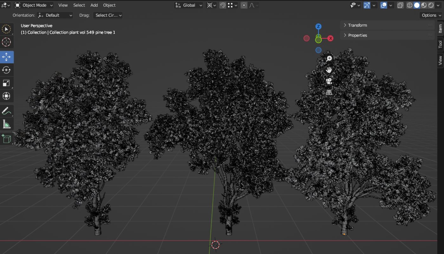Switch perspective/orthographic with grid icon

click(x=329, y=92)
